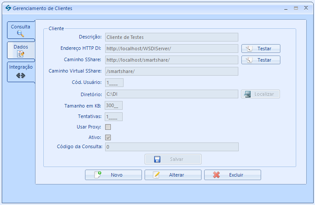Focus the Tamanho em KB field

point(114,105)
